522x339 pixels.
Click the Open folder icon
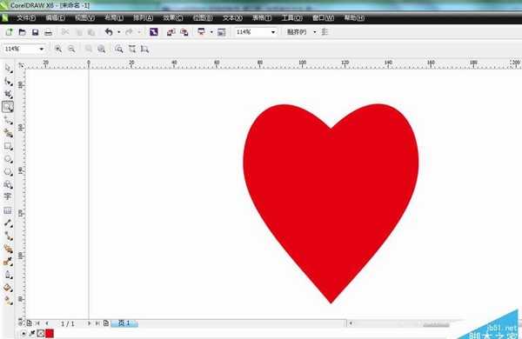tap(23, 32)
